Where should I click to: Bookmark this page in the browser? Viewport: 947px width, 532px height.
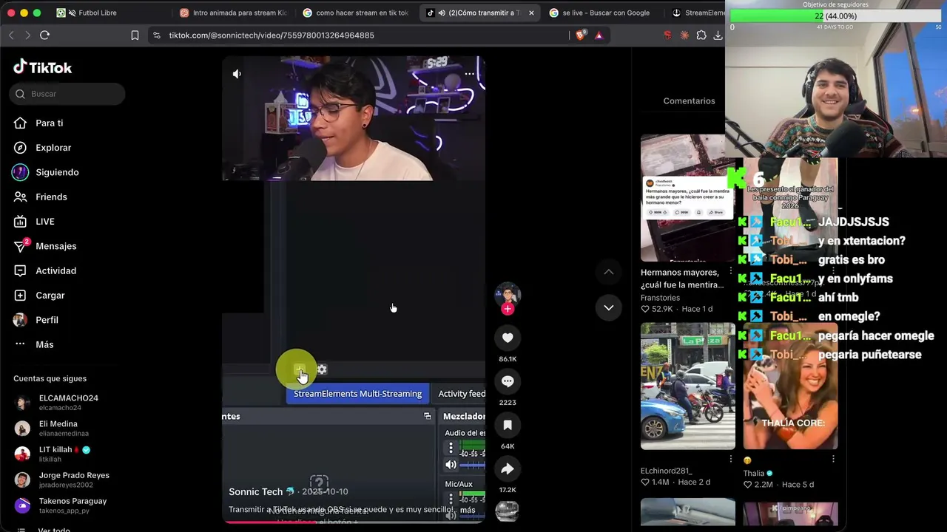pyautogui.click(x=135, y=35)
